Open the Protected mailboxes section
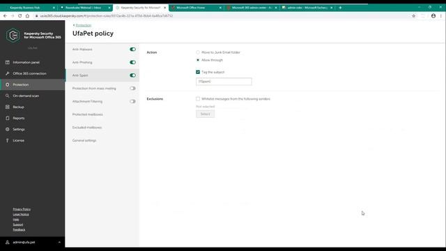 pos(88,114)
